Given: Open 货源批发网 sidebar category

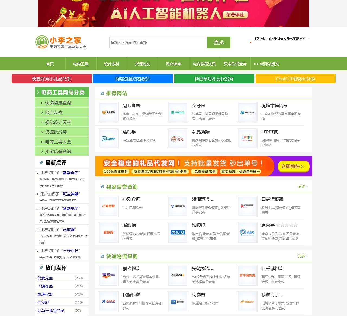Looking at the screenshot, I should point(62,132).
